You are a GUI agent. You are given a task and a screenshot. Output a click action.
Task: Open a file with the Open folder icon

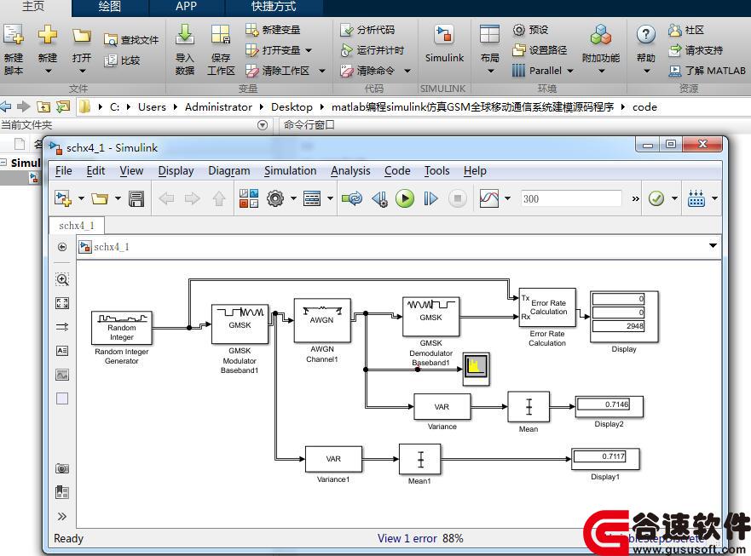pyautogui.click(x=82, y=36)
